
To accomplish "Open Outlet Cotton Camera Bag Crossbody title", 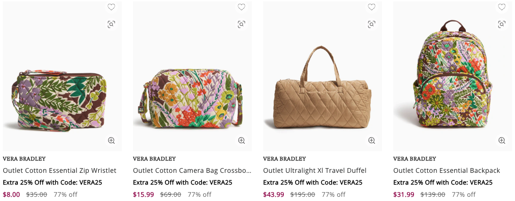I will (x=192, y=170).
